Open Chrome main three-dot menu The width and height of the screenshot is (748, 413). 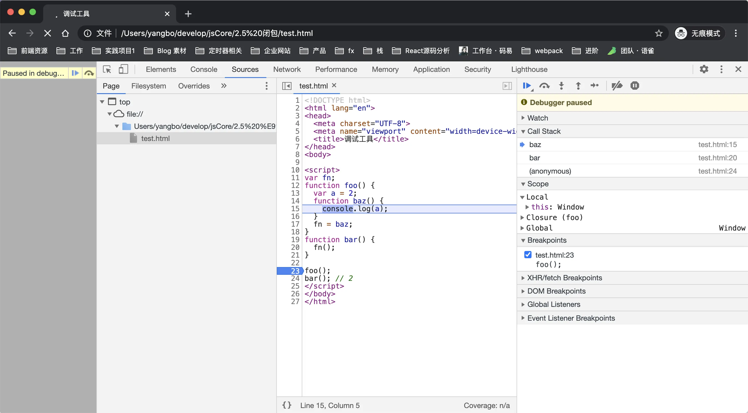click(736, 33)
